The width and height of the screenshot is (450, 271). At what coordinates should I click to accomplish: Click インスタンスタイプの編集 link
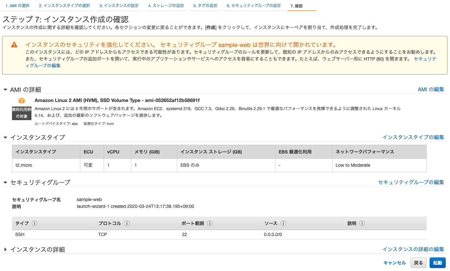point(413,137)
